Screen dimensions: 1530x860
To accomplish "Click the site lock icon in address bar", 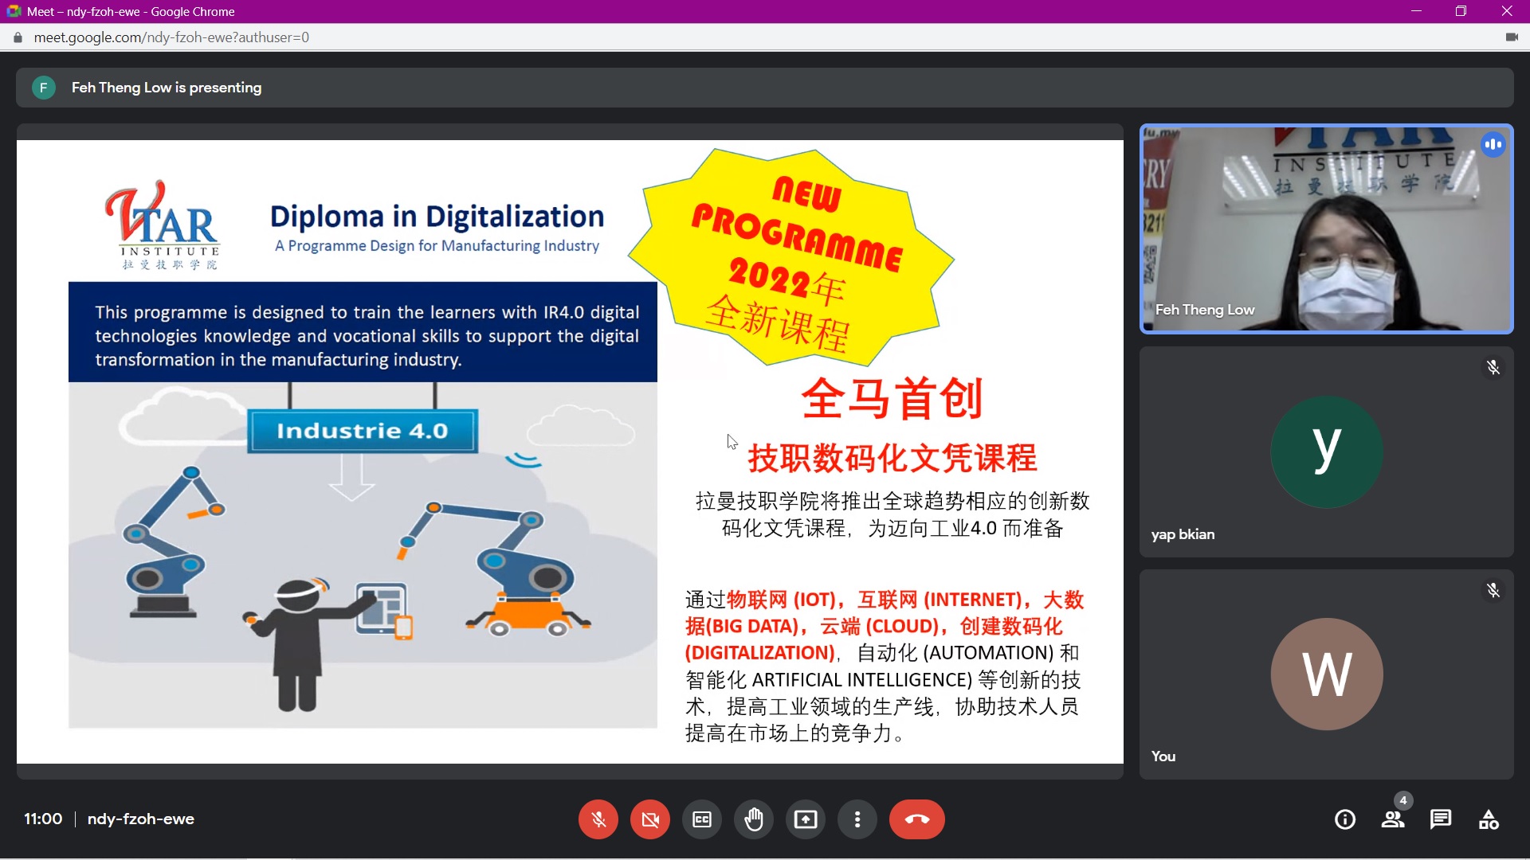I will coord(18,37).
